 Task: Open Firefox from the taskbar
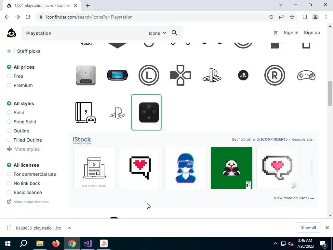[x=56, y=243]
